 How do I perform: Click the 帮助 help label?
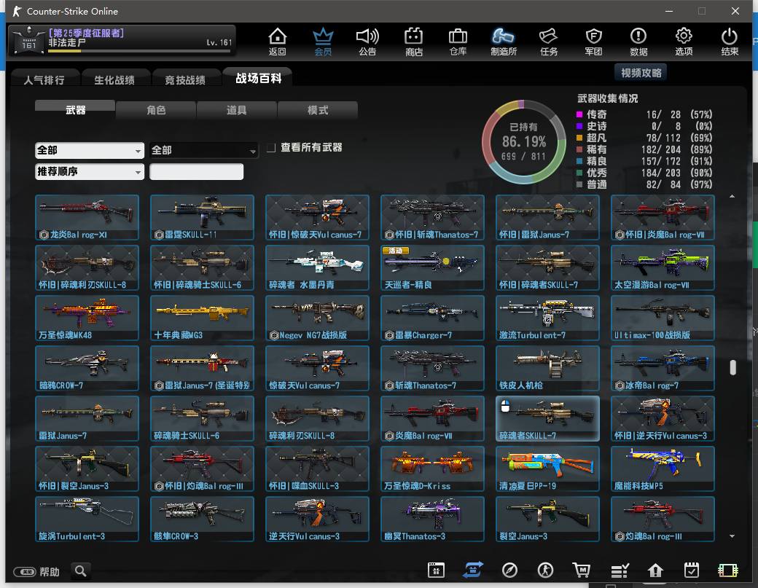pyautogui.click(x=50, y=572)
